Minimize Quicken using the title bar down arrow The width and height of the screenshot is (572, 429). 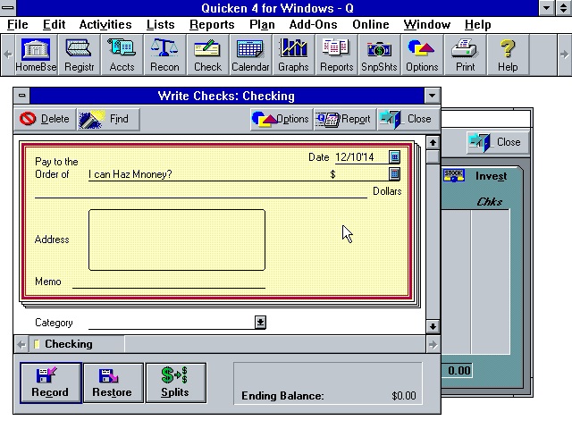[x=546, y=8]
